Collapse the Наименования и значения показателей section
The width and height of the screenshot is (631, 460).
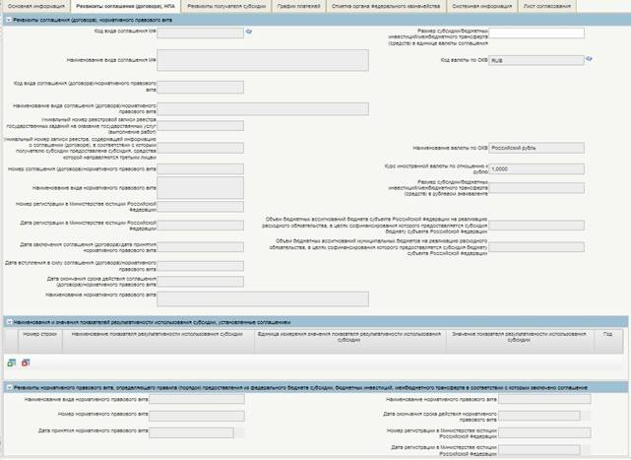pyautogui.click(x=7, y=321)
